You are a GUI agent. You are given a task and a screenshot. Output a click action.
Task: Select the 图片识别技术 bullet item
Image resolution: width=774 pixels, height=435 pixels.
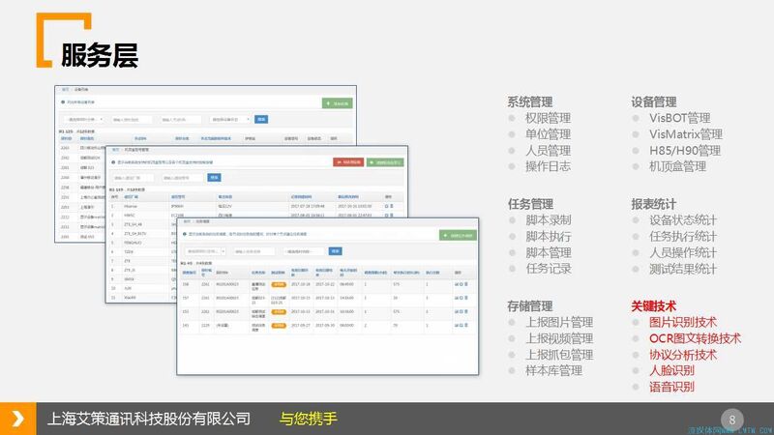point(682,322)
